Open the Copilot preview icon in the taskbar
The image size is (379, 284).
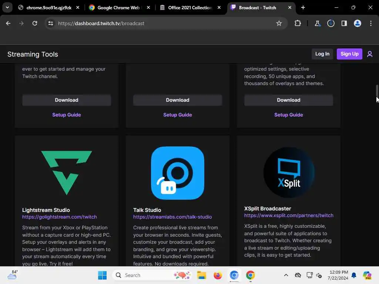pyautogui.click(x=367, y=275)
